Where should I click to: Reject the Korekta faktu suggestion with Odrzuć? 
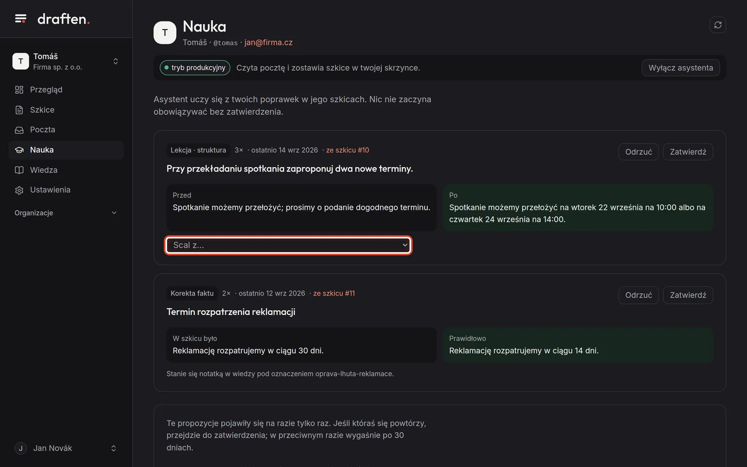pos(639,295)
